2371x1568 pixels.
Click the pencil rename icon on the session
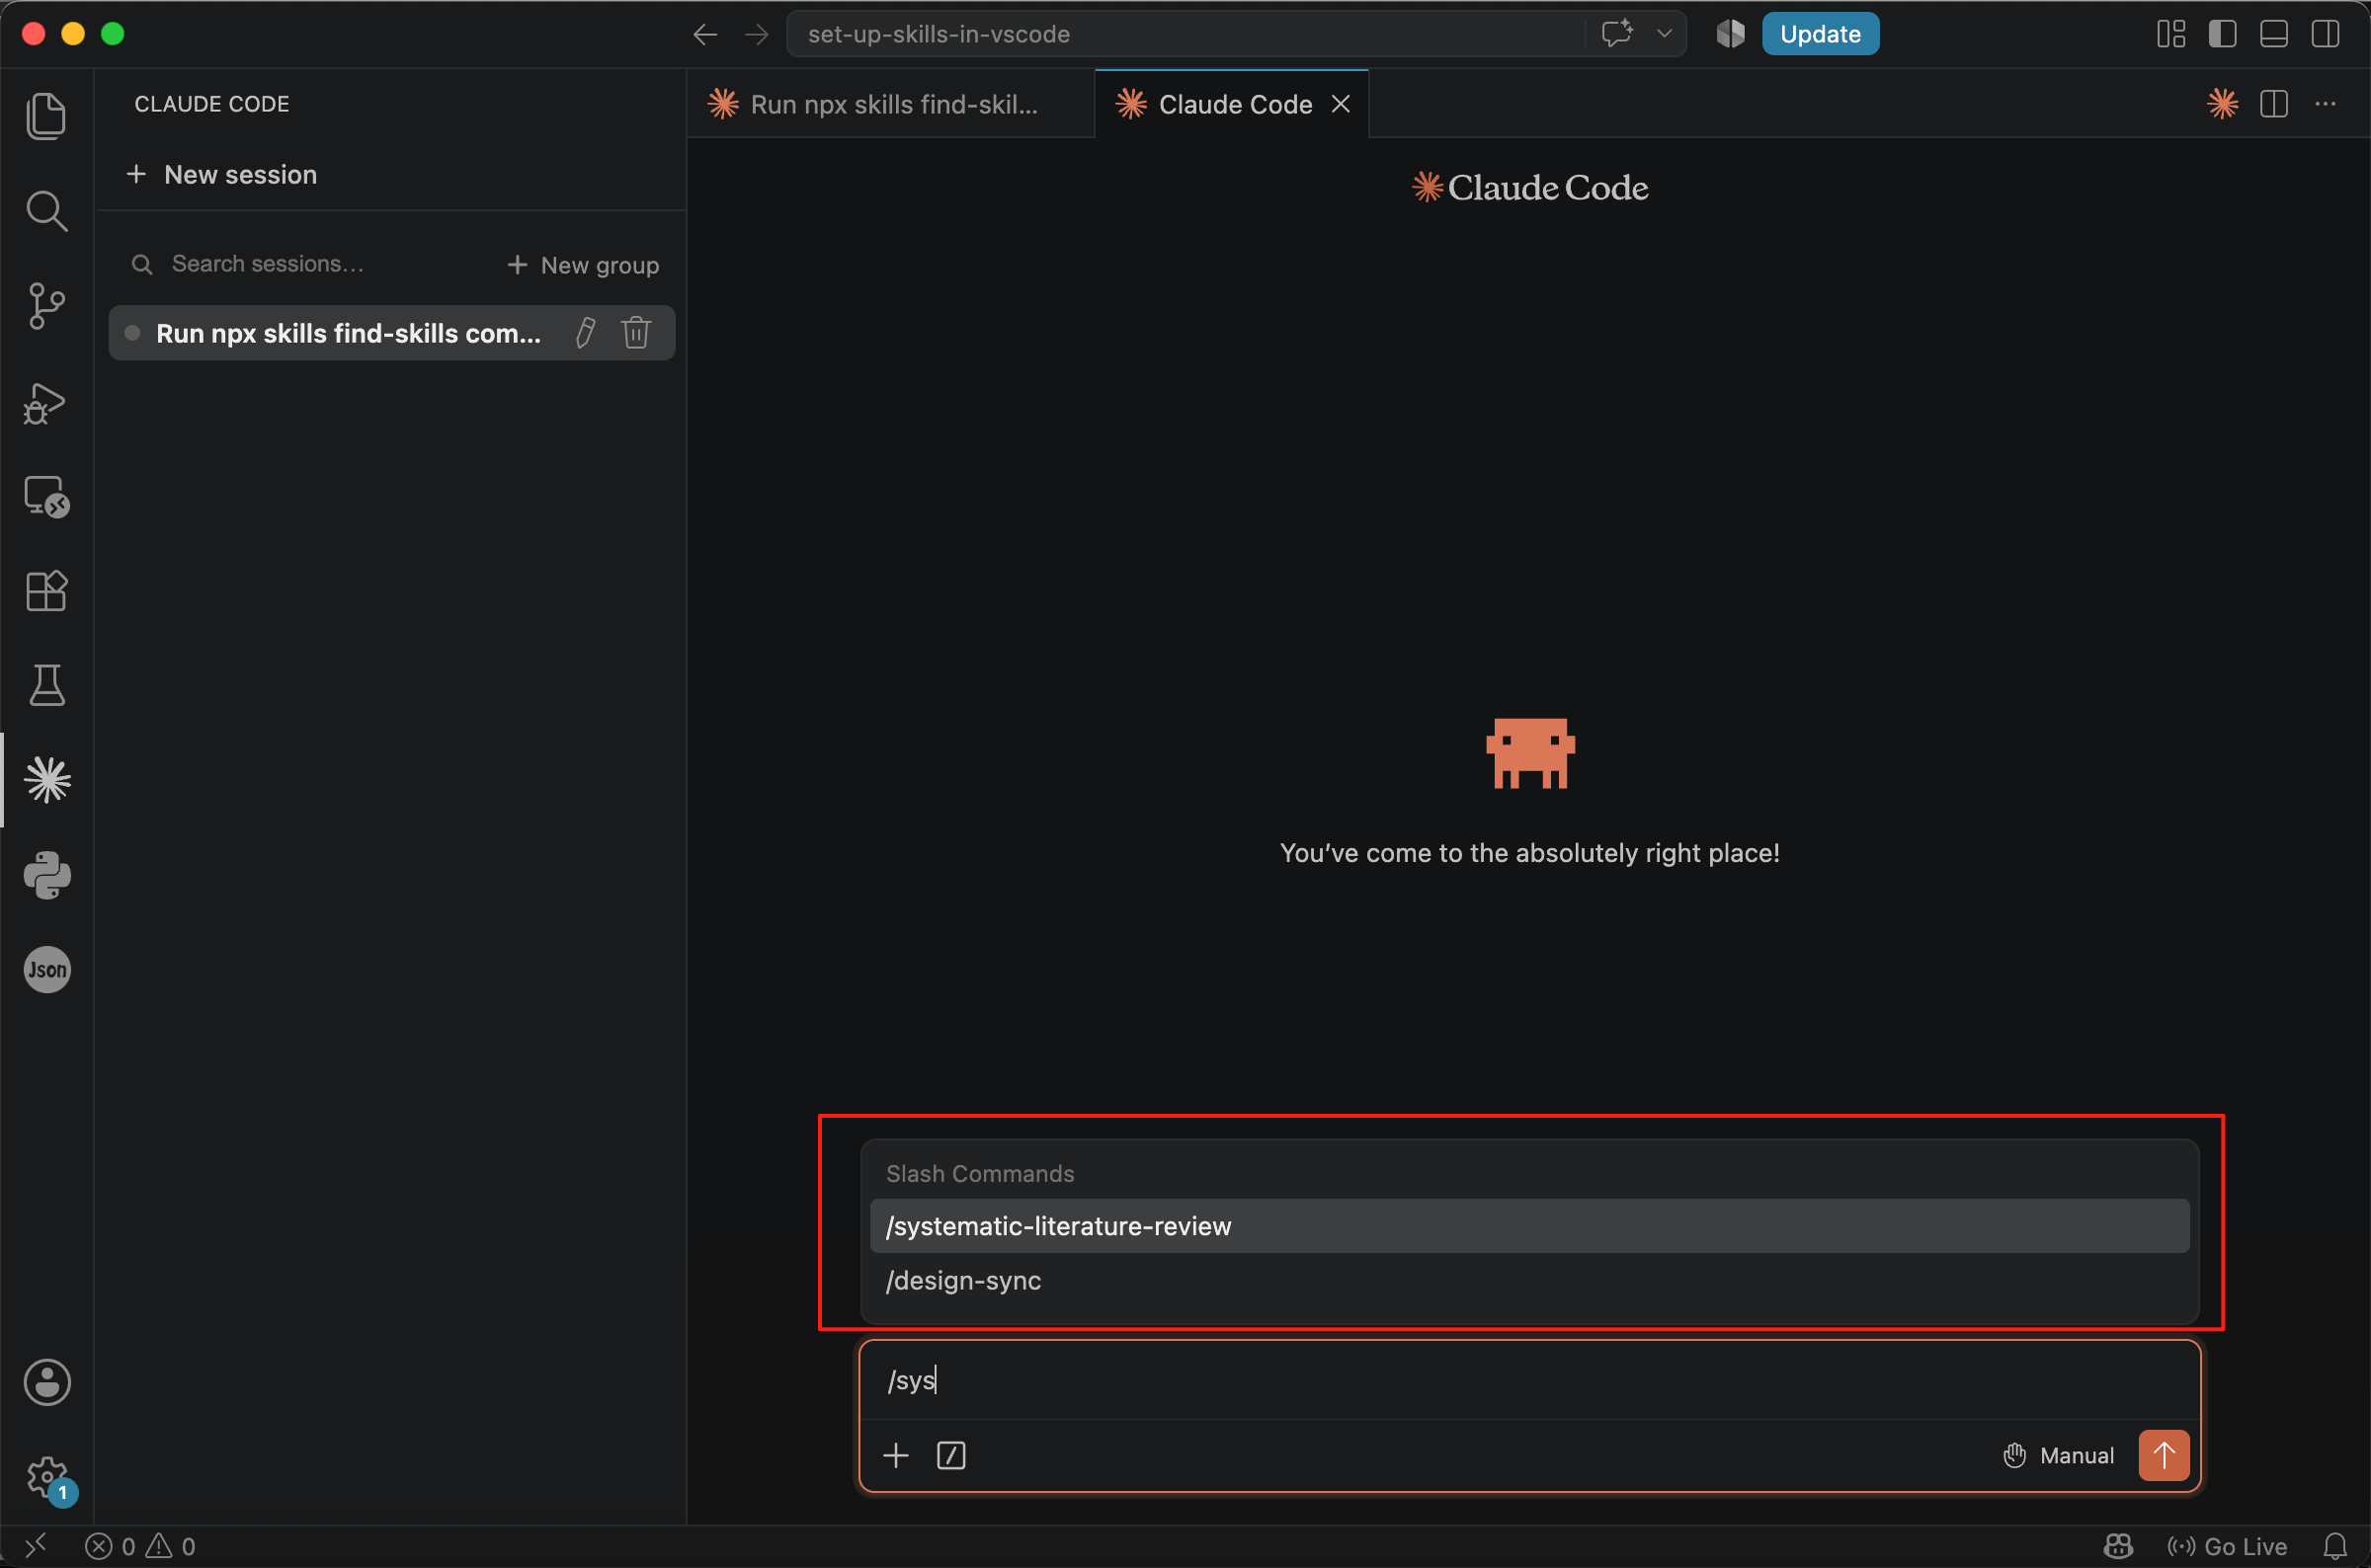pos(585,333)
